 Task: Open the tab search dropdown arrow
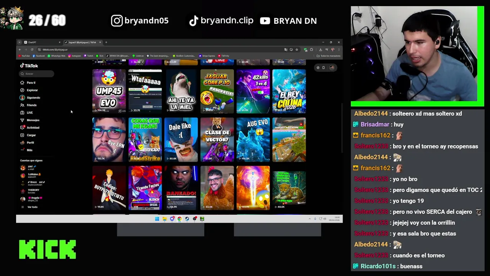pyautogui.click(x=19, y=42)
